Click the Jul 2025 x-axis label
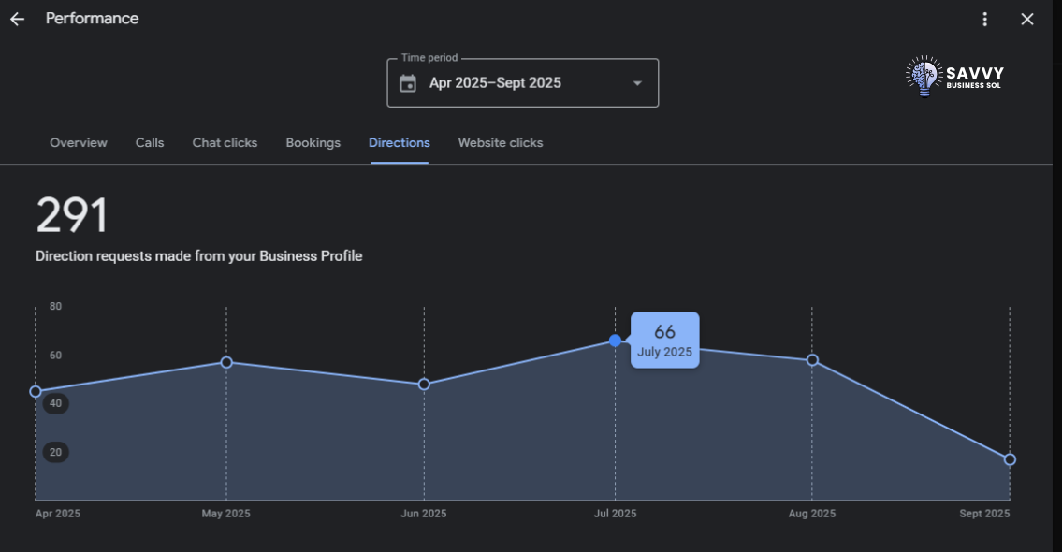 click(615, 514)
